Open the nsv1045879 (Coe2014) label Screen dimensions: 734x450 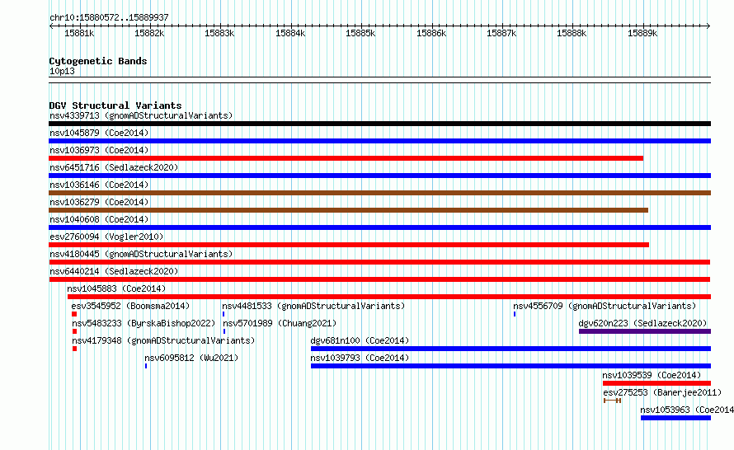[x=99, y=133]
